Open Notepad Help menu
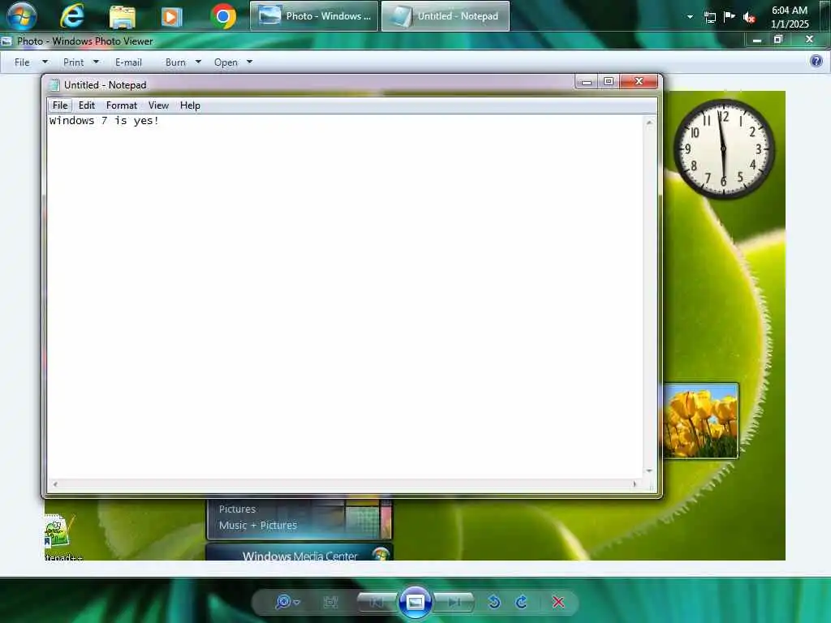The image size is (831, 623). tap(190, 105)
